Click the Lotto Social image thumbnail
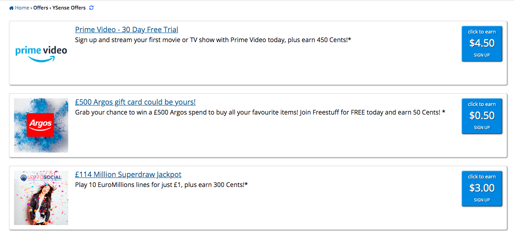Viewport: 514px width, 235px height. coord(41,198)
